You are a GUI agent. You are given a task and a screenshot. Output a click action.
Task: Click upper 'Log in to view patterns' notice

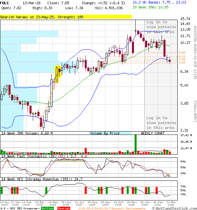point(161,27)
